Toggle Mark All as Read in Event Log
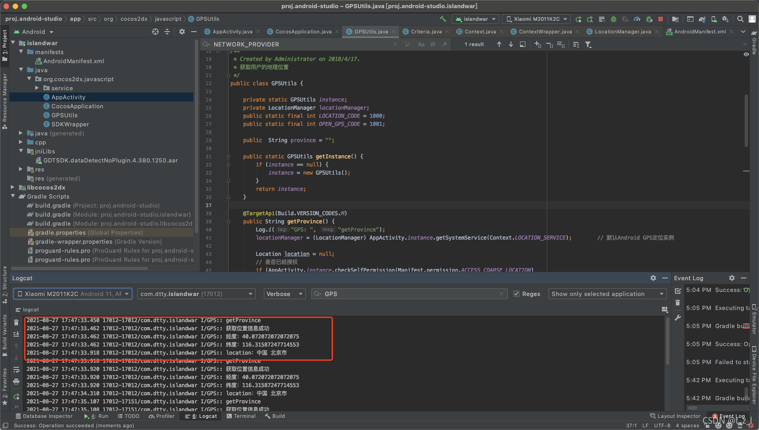The height and width of the screenshot is (430, 759). (678, 291)
